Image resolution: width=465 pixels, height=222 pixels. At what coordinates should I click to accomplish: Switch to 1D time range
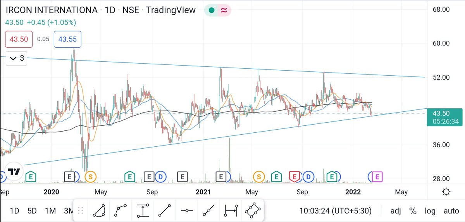pos(14,211)
